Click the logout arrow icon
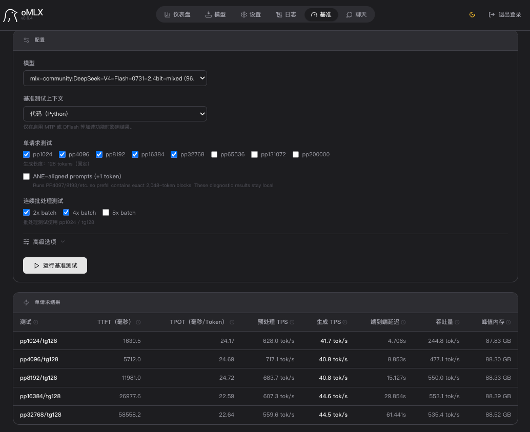530x432 pixels. point(492,14)
